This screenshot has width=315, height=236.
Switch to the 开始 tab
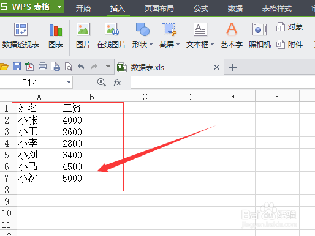coord(83,9)
